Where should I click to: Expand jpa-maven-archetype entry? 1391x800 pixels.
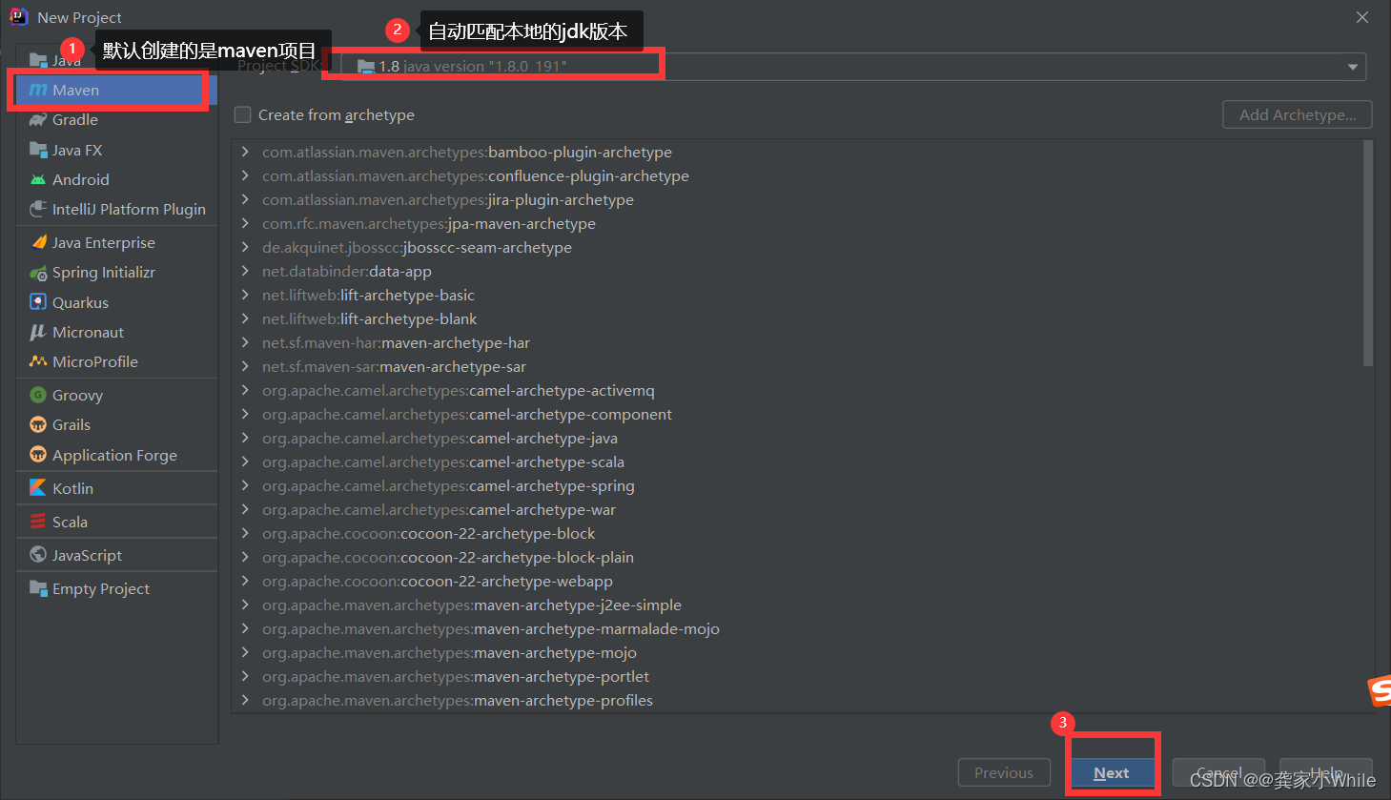[246, 223]
